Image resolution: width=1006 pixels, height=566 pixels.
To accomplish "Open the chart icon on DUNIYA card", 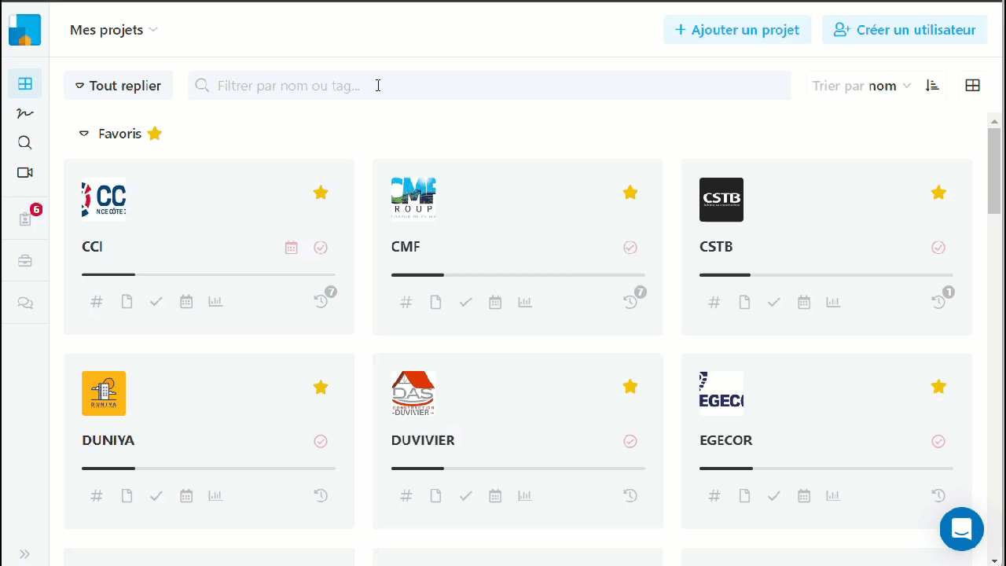I will pyautogui.click(x=215, y=496).
